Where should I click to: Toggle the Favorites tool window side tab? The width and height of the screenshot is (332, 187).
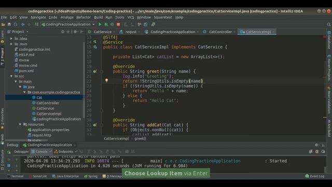tap(2, 118)
